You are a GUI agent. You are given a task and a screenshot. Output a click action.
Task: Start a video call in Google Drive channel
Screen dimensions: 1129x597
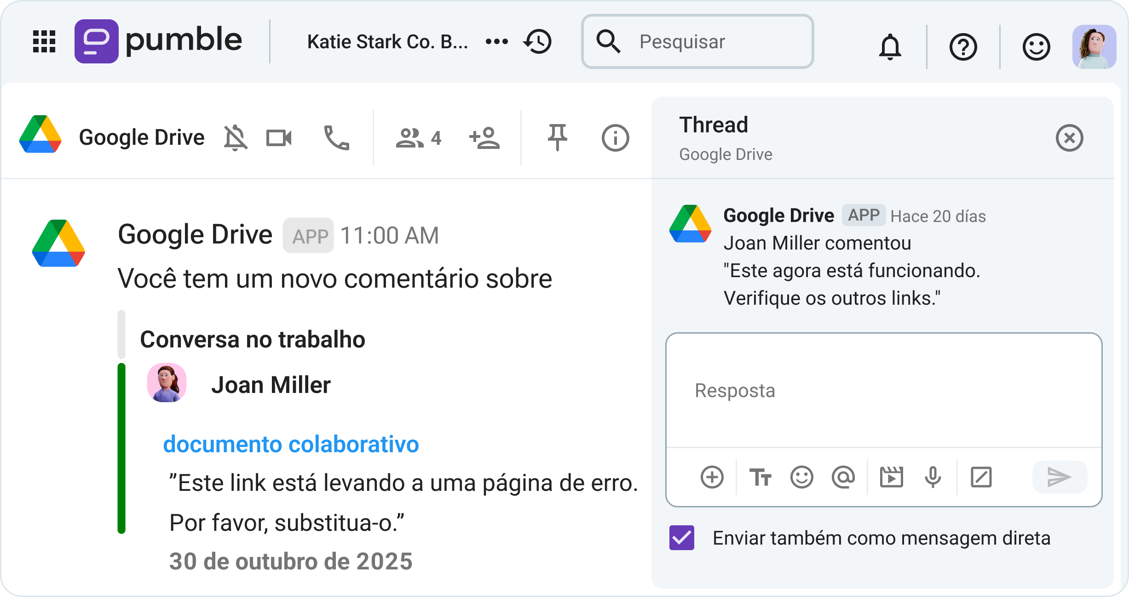tap(279, 136)
